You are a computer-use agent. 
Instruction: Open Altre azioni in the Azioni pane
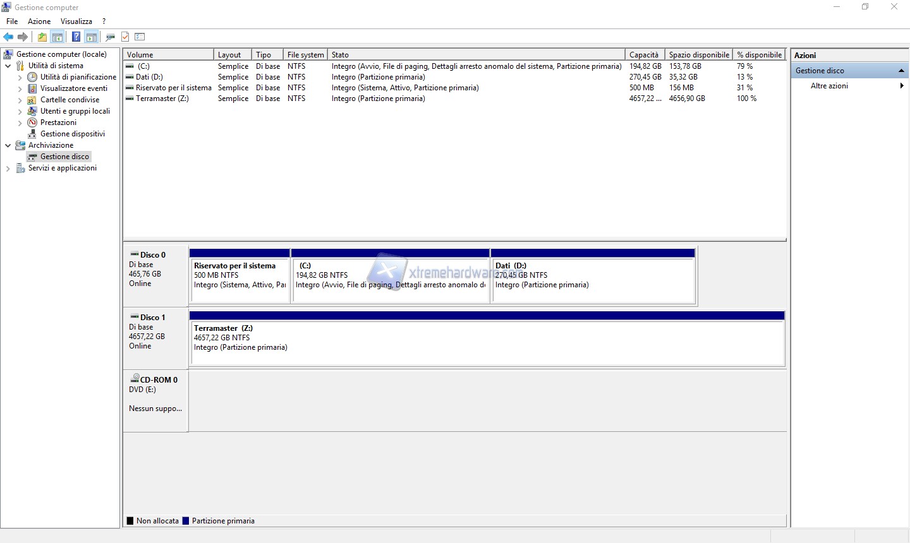829,86
